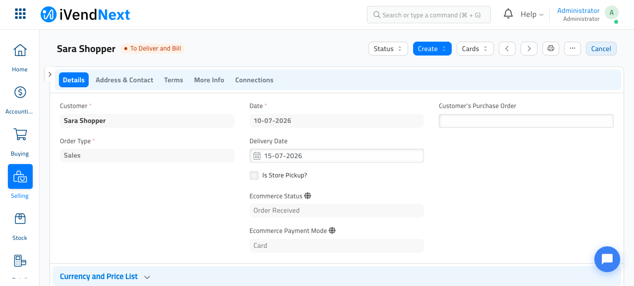Expand the Currency and Price List section
This screenshot has height=286, width=634.
105,277
